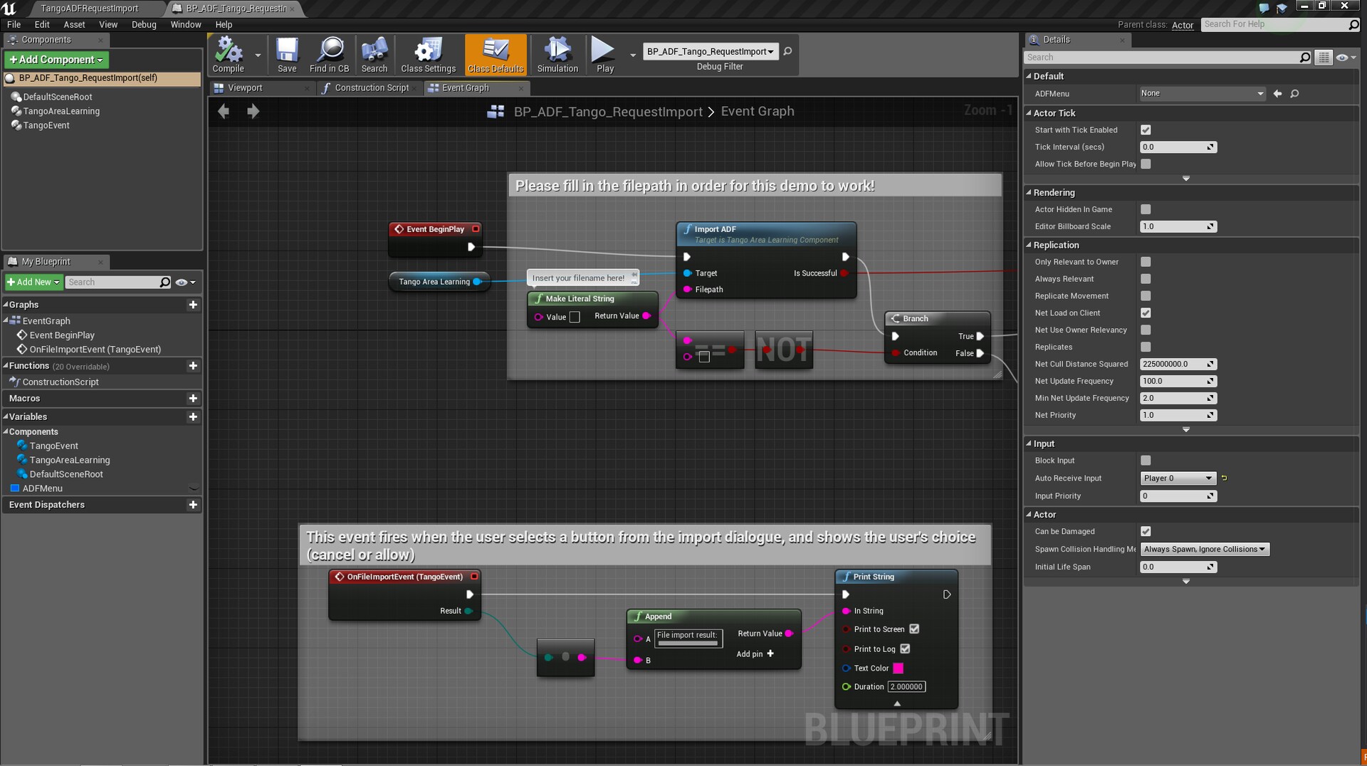Uncheck Start with Tick Enabled
Viewport: 1367px width, 766px height.
[1146, 130]
